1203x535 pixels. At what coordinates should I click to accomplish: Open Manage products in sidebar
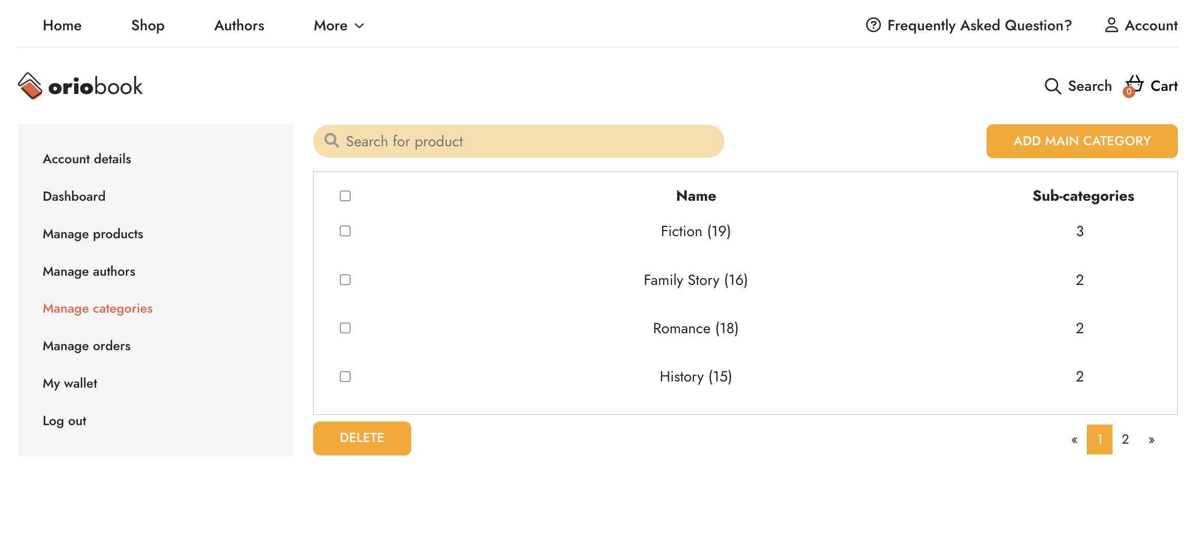93,234
